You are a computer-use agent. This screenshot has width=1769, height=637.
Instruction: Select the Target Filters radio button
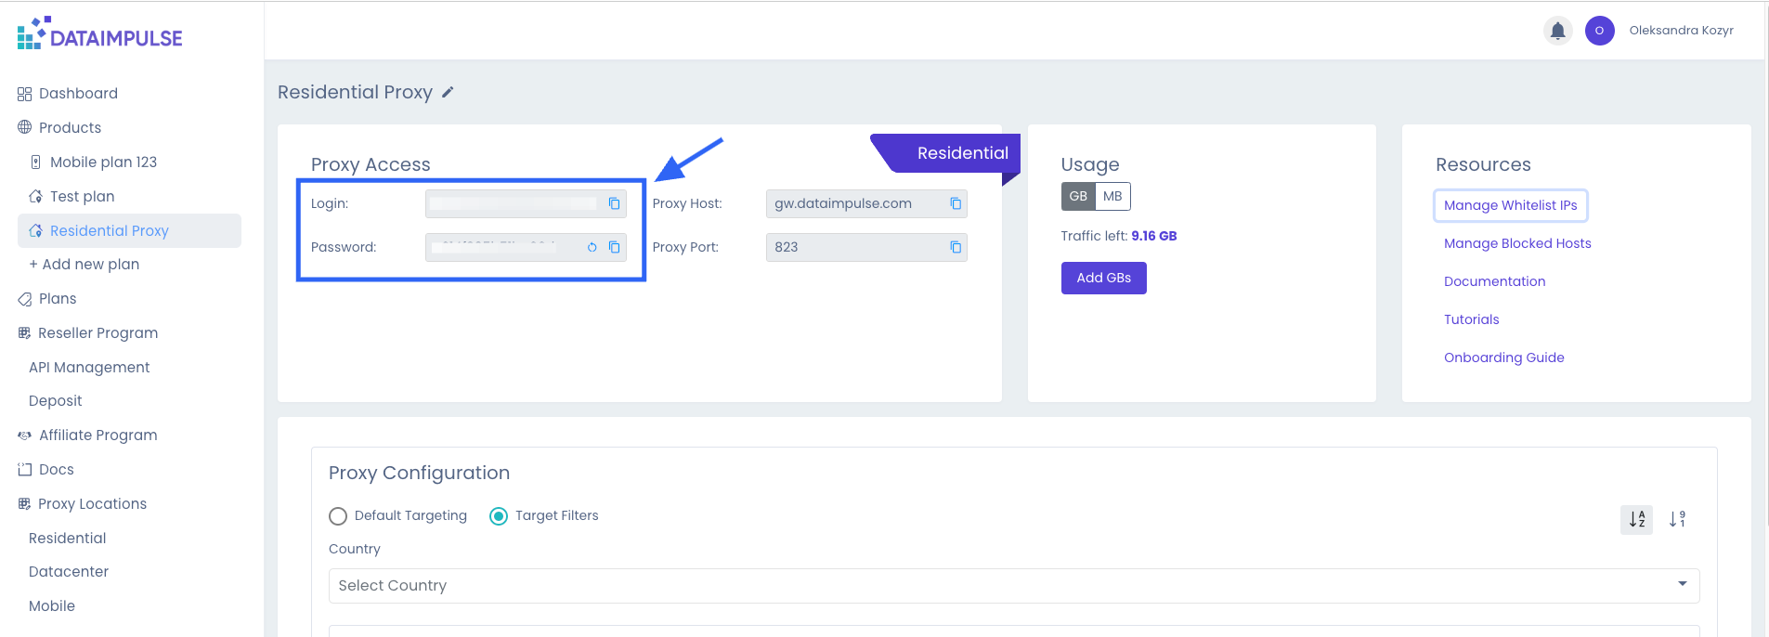pyautogui.click(x=499, y=516)
